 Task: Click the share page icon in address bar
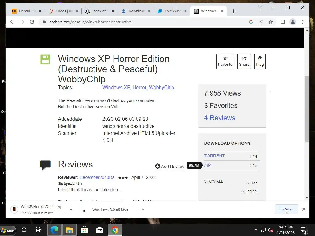261,22
